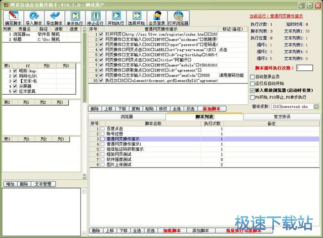Check the 百度点击 script checkbox

pyautogui.click(x=102, y=129)
